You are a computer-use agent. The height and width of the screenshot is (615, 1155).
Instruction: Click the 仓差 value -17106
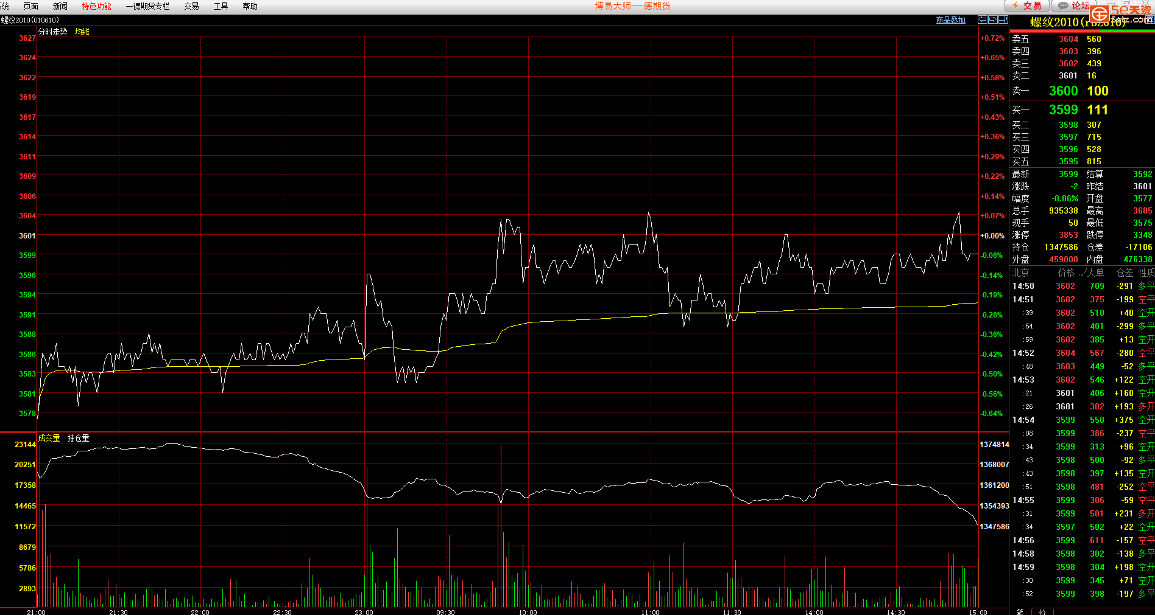point(1139,247)
